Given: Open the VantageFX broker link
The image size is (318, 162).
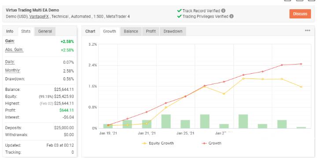Looking at the screenshot, I should [39, 17].
